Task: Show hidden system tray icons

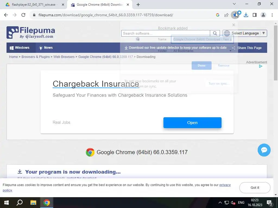Action: (x=220, y=203)
